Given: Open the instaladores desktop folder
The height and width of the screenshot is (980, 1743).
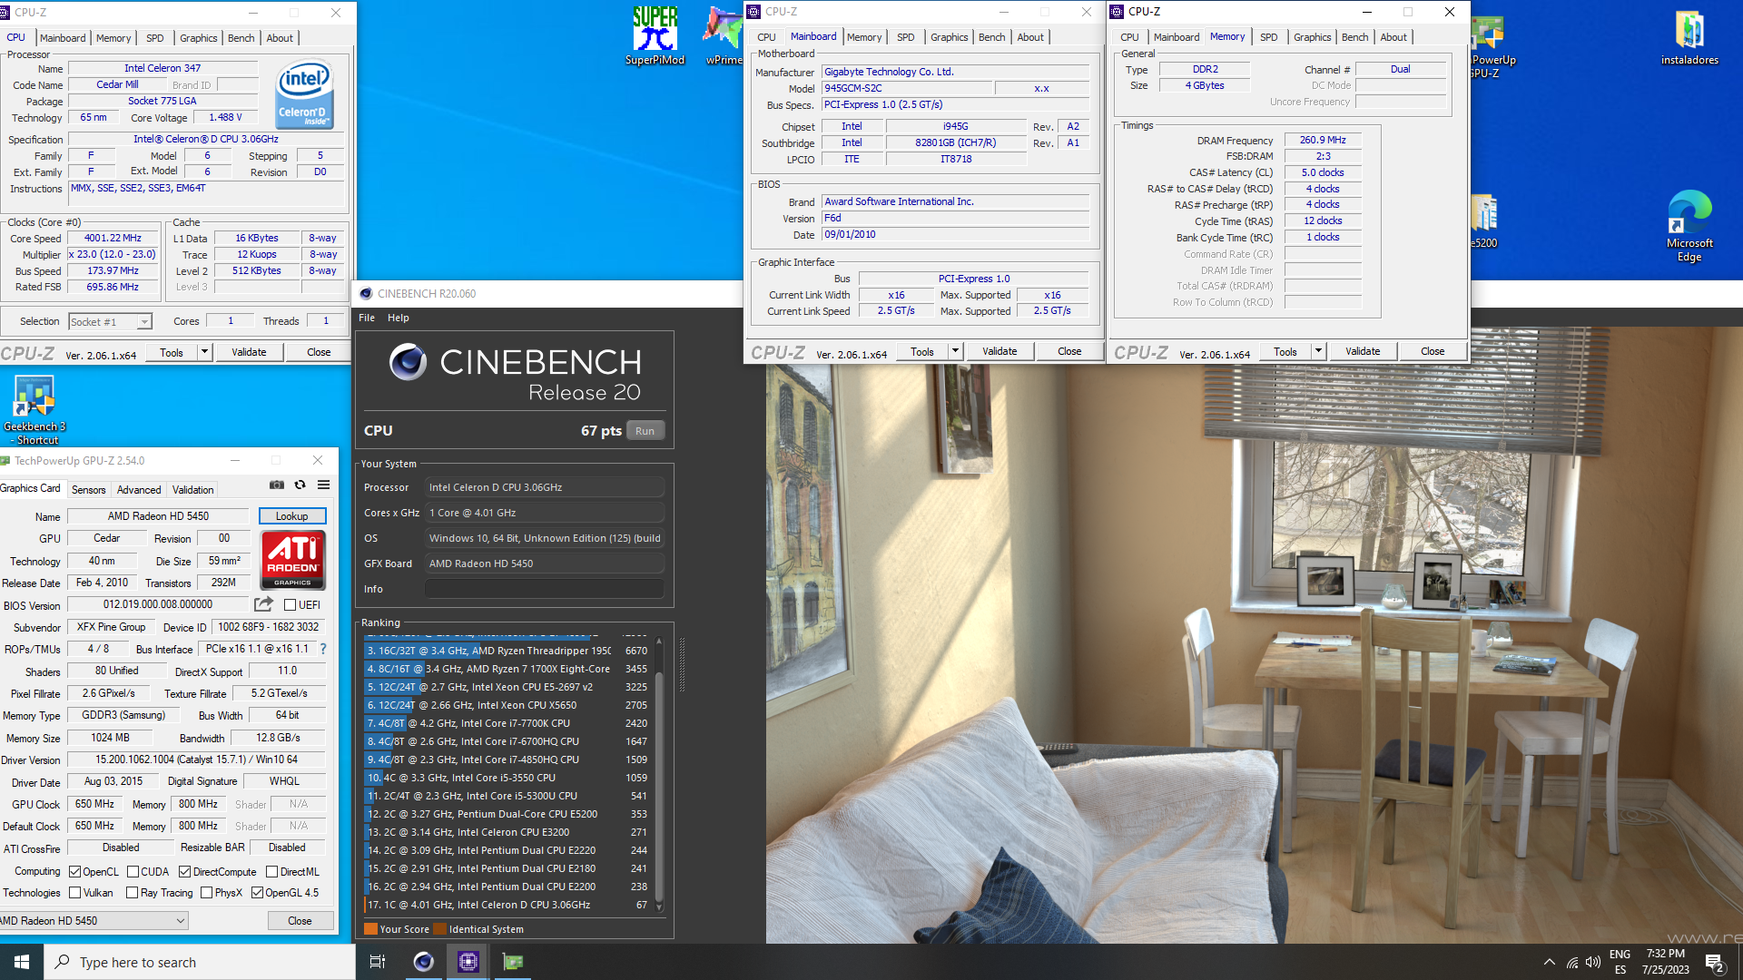Looking at the screenshot, I should click(x=1689, y=36).
